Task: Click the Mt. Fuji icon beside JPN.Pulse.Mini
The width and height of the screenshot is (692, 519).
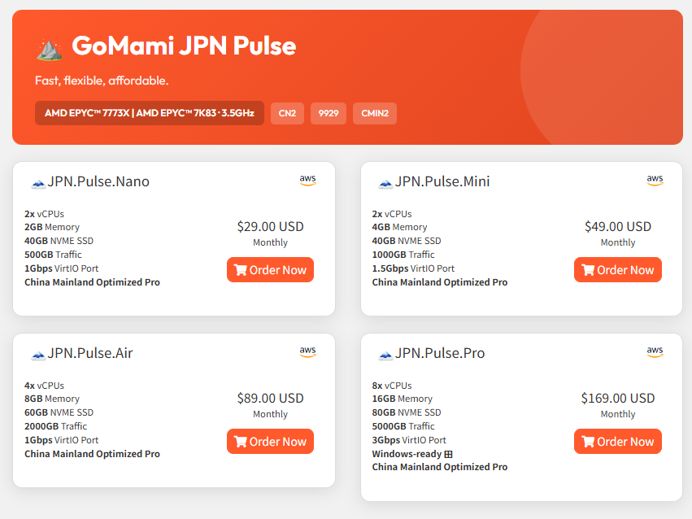Action: tap(385, 183)
